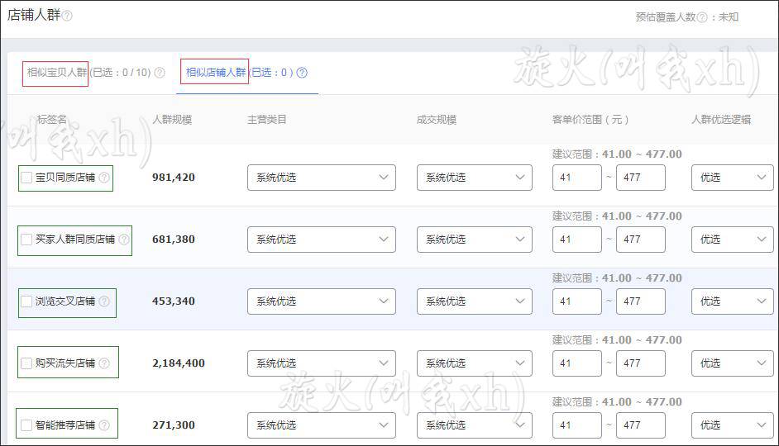
Task: Open 成交规模 dropdown for 购买流失店铺
Action: 475,363
